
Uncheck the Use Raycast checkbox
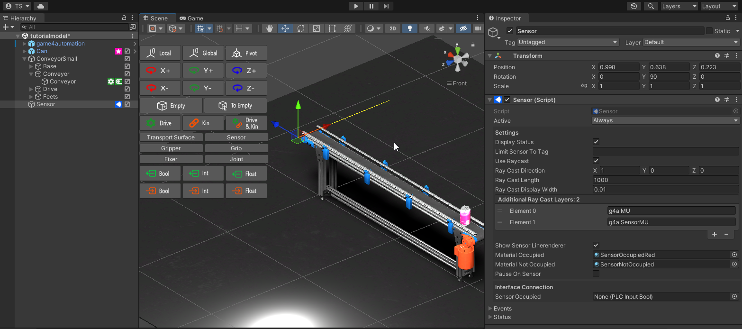point(596,161)
